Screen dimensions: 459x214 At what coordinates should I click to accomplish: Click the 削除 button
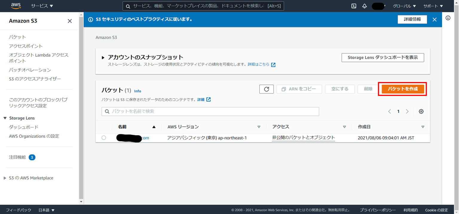(368, 89)
